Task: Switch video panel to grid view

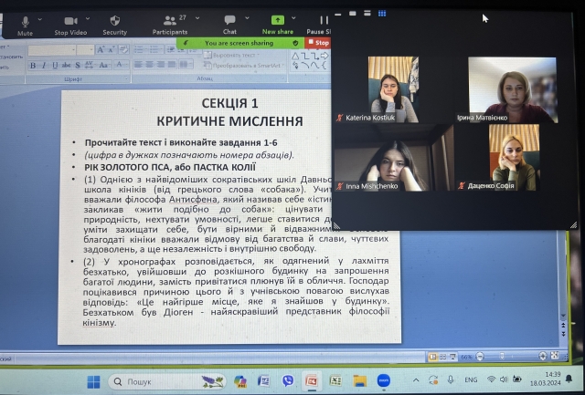Action: tap(382, 14)
